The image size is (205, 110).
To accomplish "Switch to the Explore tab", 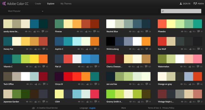I will click(x=51, y=4).
